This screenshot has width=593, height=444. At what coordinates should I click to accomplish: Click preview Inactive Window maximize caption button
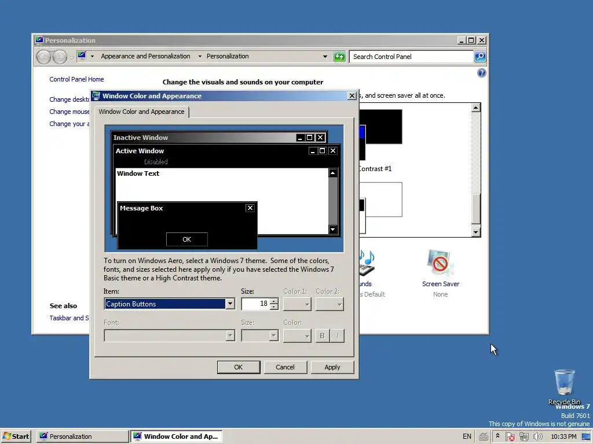click(x=309, y=138)
